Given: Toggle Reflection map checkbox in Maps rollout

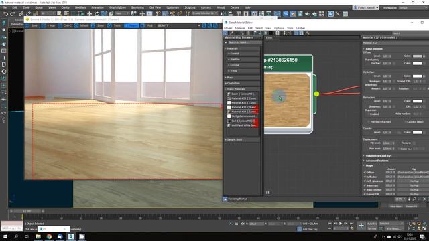Looking at the screenshot, I should click(365, 177).
